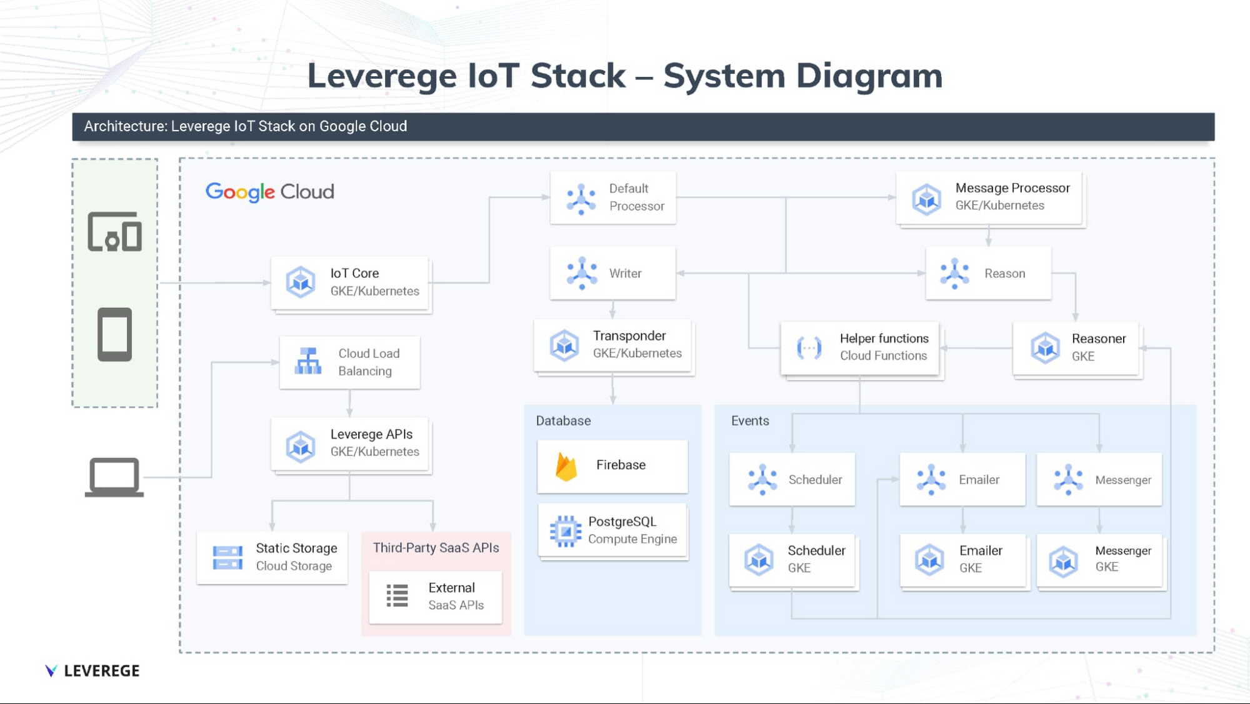This screenshot has height=704, width=1250.
Task: Click the External SaaS APIs list icon
Action: click(x=397, y=596)
